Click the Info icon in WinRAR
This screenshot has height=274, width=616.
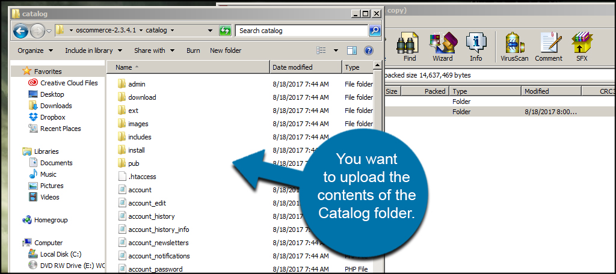476,47
